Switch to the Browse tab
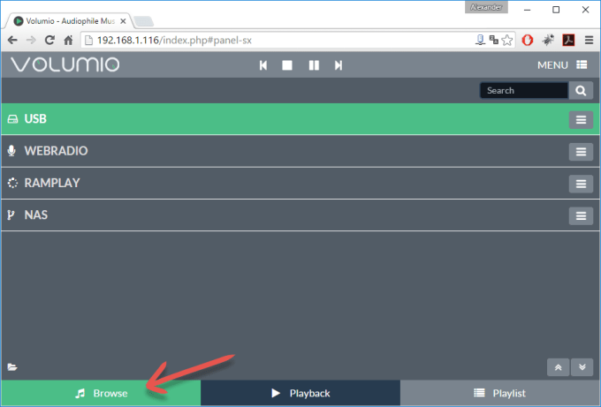The image size is (601, 407). click(101, 393)
